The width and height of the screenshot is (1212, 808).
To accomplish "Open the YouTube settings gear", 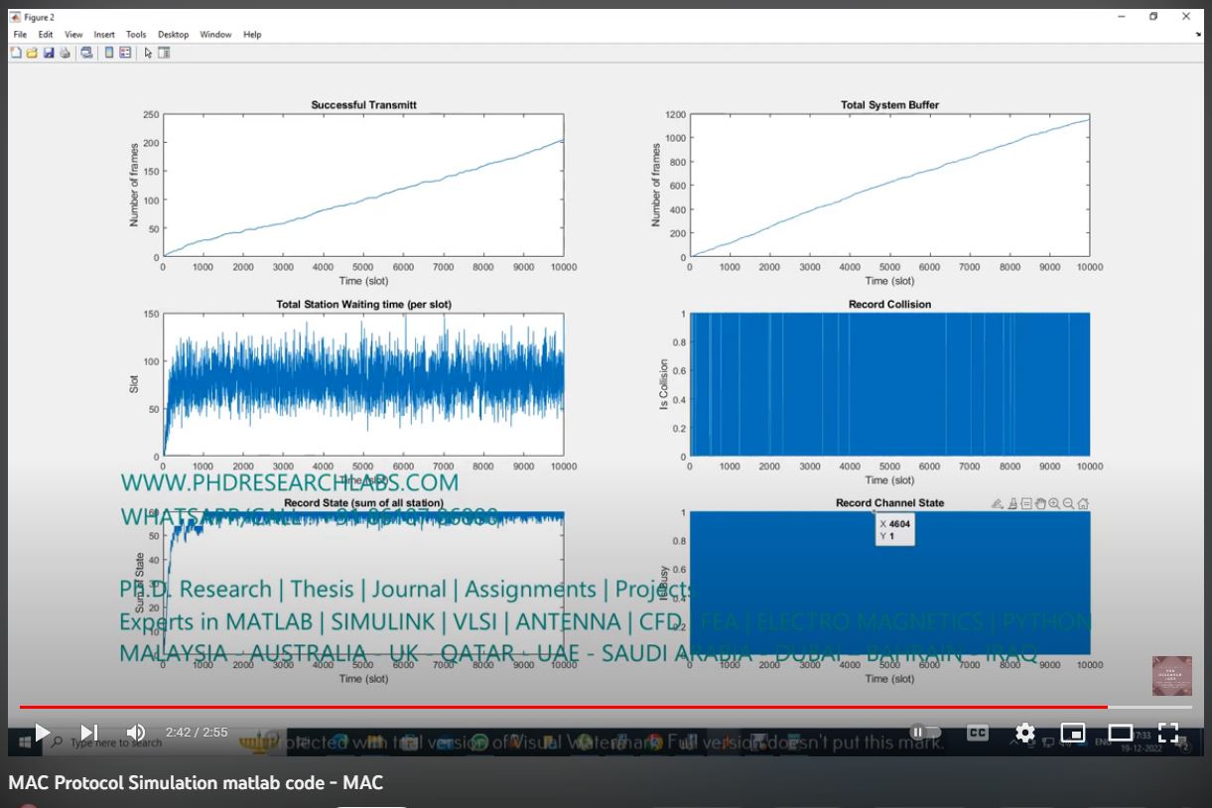I will click(1025, 733).
